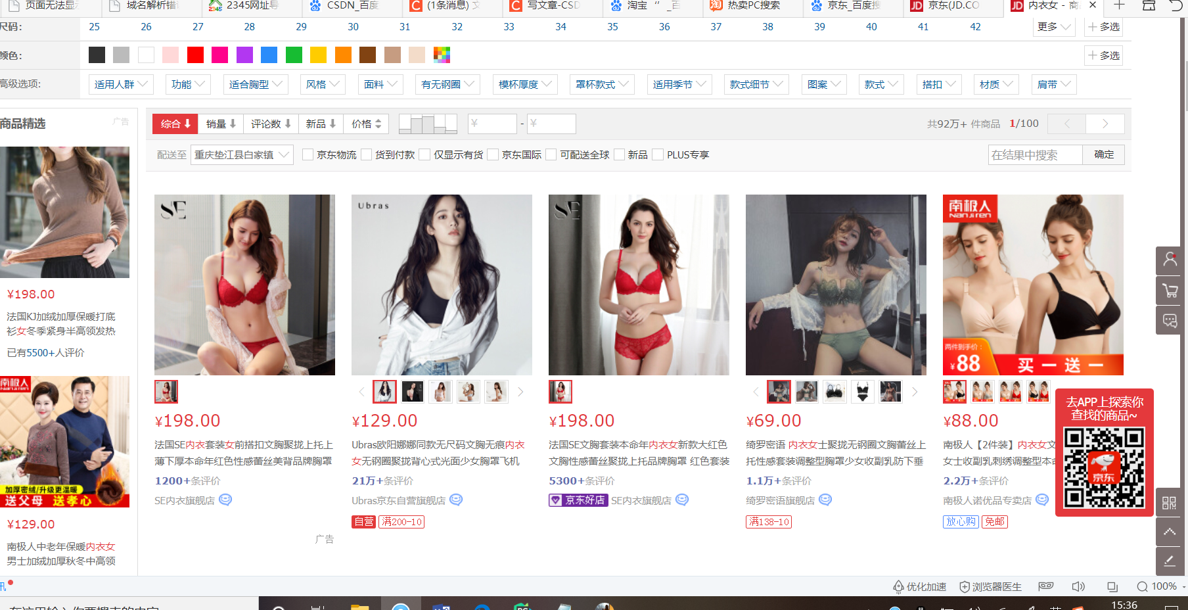
Task: Enable 货到付款 checkbox
Action: (x=366, y=154)
